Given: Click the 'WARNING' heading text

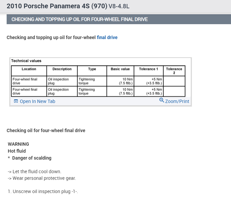Looking at the screenshot, I should (x=18, y=144).
